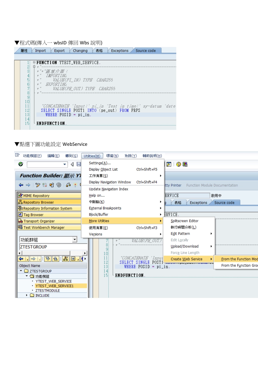Expand 中斷點(K) submenu
This screenshot has height=365, width=258.
[123, 202]
